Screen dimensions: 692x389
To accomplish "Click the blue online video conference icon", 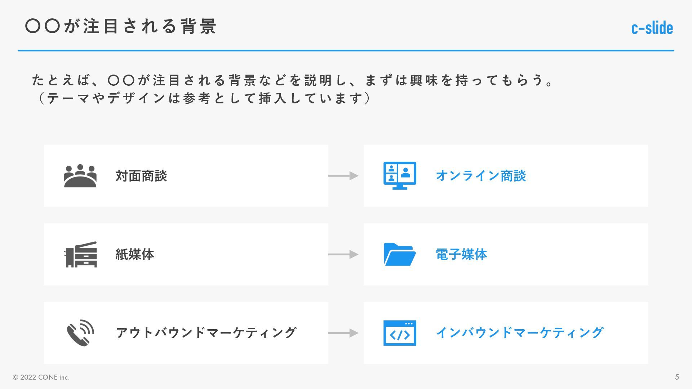I will tap(400, 176).
